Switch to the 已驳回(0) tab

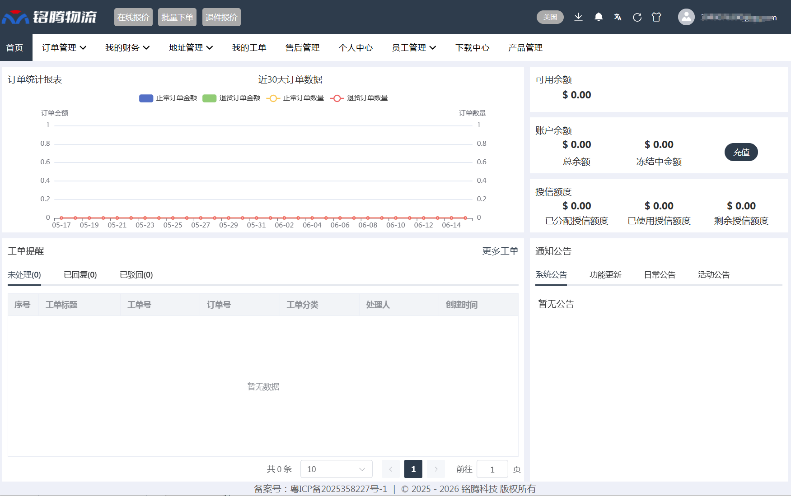[136, 275]
